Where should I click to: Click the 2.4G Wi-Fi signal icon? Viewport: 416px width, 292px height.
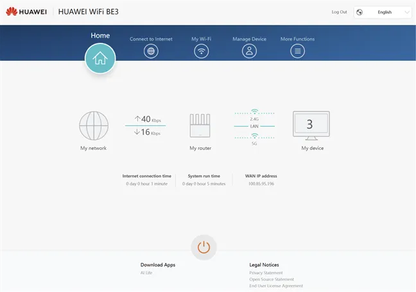(254, 111)
